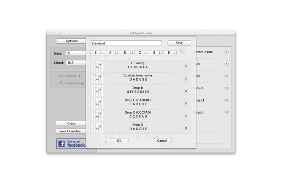Select the Drop D row label

[x=138, y=125]
